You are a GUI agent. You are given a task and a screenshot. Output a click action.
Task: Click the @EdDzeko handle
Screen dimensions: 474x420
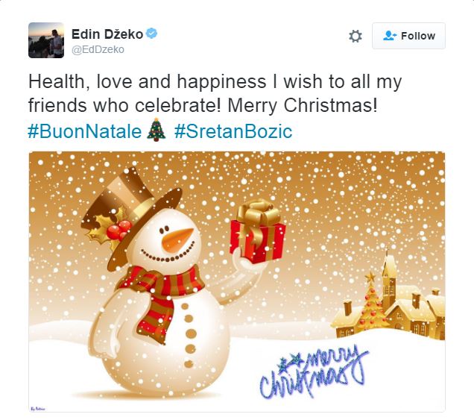98,49
